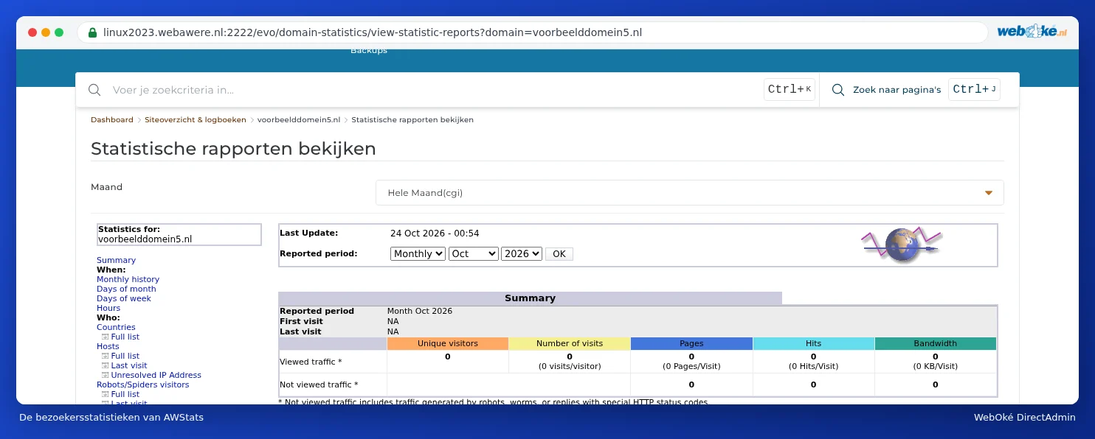Screen dimensions: 1095x439
Task: Open the Monthly history report
Action: [x=128, y=280]
